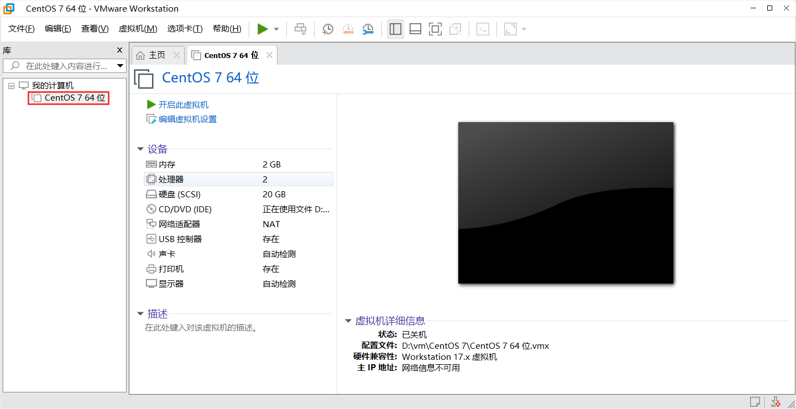Select CentOS 7 64 位 in library tree

69,98
